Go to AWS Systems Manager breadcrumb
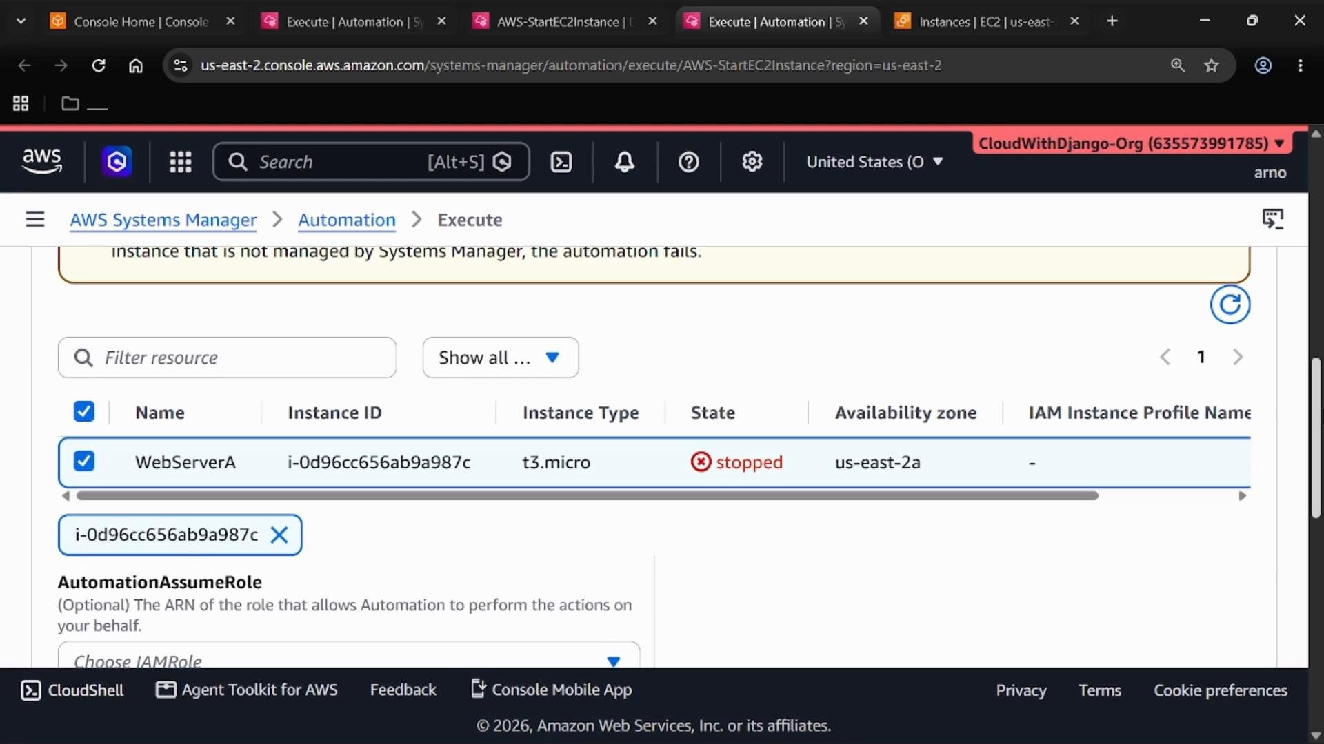 point(163,220)
